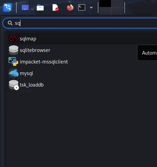Open the terminal emulator icon
Image resolution: width=157 pixels, height=167 pixels.
(x=82, y=7)
